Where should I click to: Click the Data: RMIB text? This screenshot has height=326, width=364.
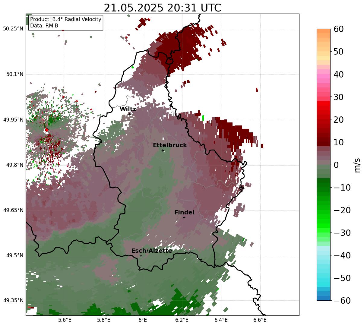point(44,26)
